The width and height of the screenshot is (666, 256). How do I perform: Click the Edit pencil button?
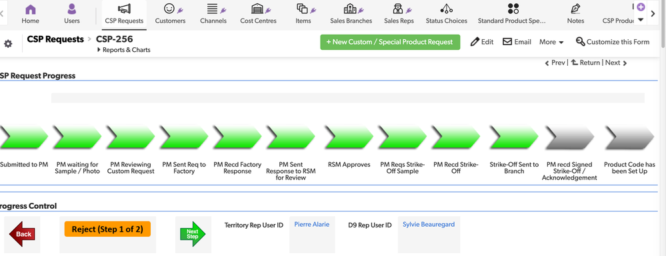coord(482,42)
